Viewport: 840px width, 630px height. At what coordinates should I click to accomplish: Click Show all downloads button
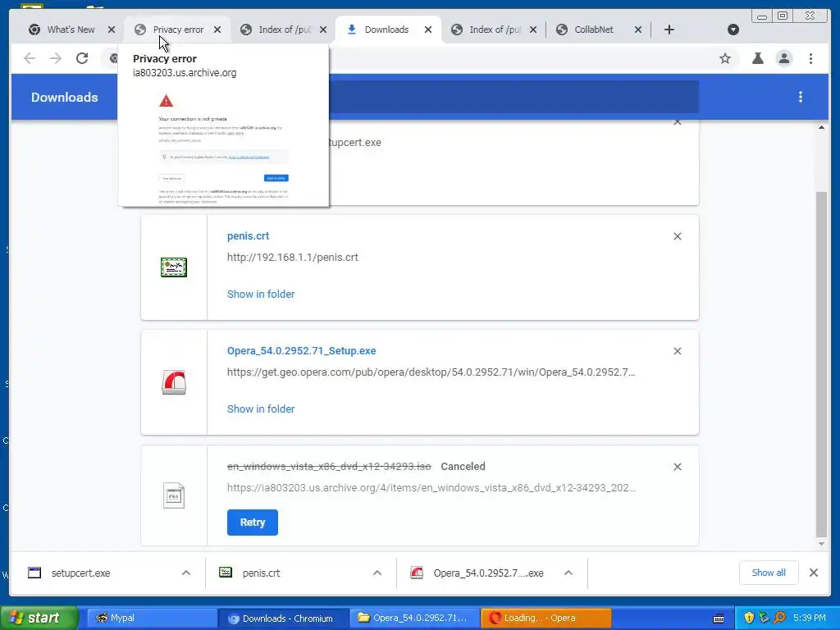click(769, 573)
